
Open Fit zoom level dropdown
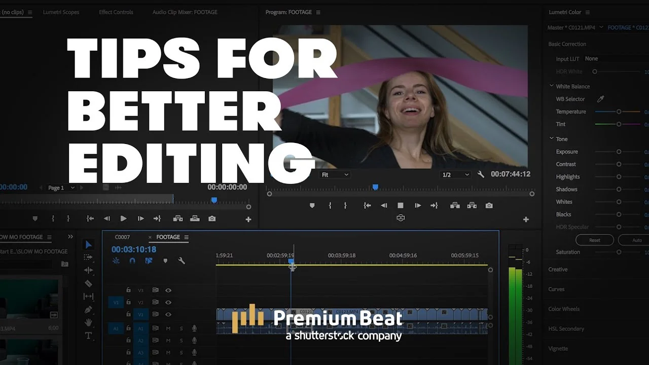pyautogui.click(x=335, y=174)
